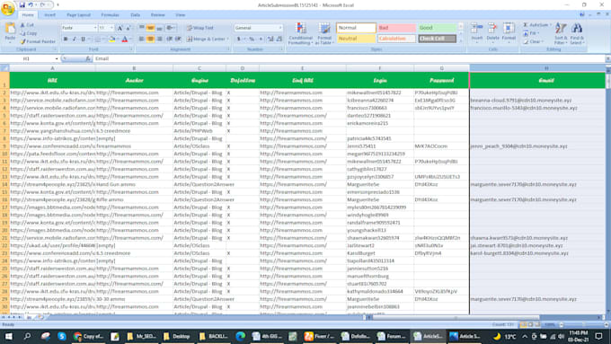
Task: Toggle underline formatting
Action: pos(83,39)
